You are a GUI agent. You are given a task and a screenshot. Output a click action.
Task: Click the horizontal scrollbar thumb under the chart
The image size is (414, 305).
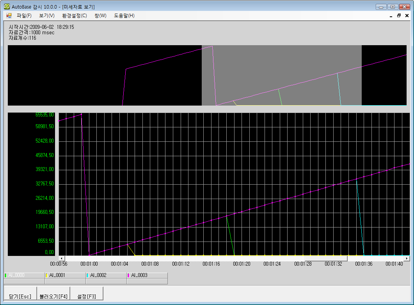click(326, 258)
